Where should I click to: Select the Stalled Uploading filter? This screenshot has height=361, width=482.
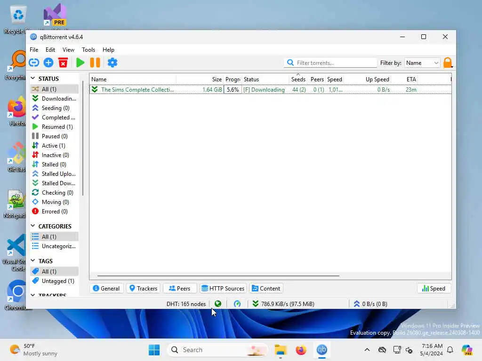tap(55, 174)
